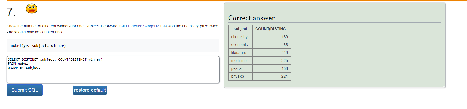Click the smiley face icon beside question 7
Screen dimensions: 467x109
[x=32, y=8]
